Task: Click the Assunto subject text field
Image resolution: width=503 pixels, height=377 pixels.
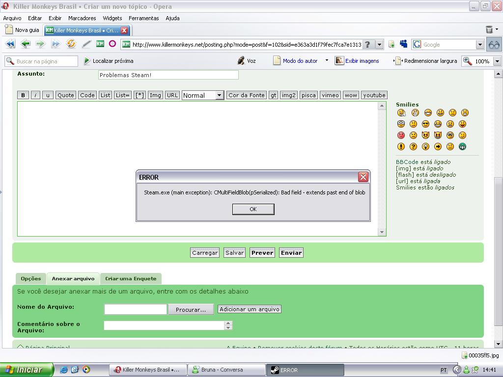Action: pyautogui.click(x=168, y=75)
